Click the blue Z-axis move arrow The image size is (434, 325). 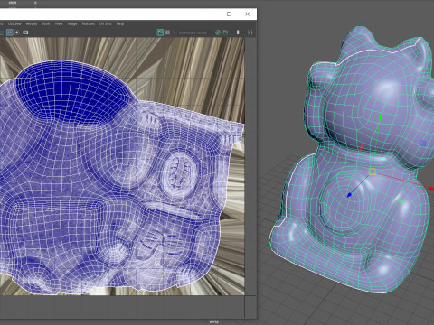coord(349,195)
